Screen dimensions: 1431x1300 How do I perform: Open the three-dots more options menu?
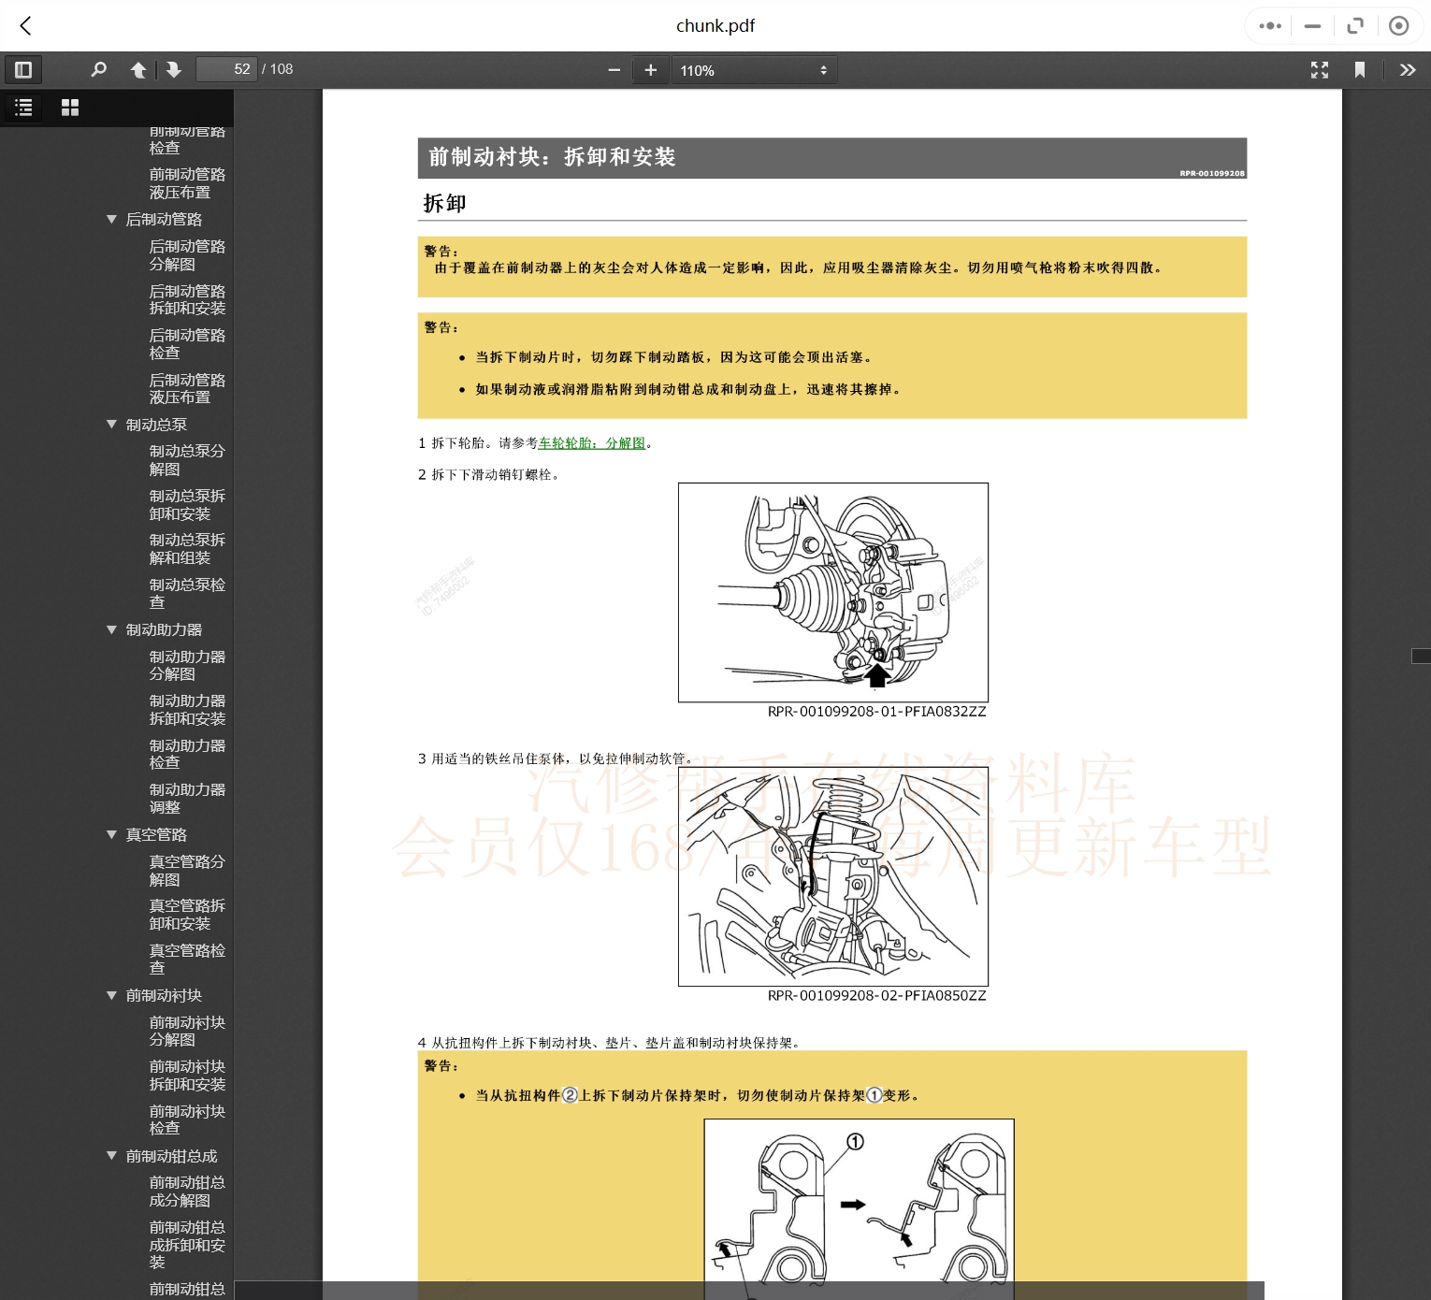1270,26
